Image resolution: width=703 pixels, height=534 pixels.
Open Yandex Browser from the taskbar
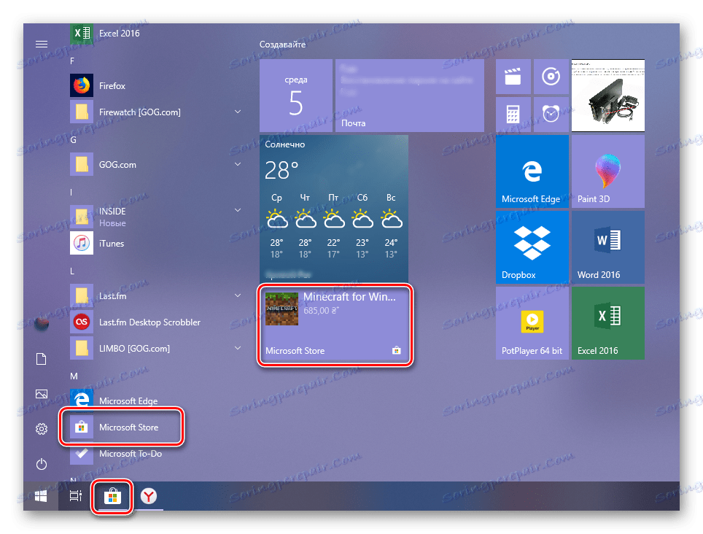pos(148,496)
